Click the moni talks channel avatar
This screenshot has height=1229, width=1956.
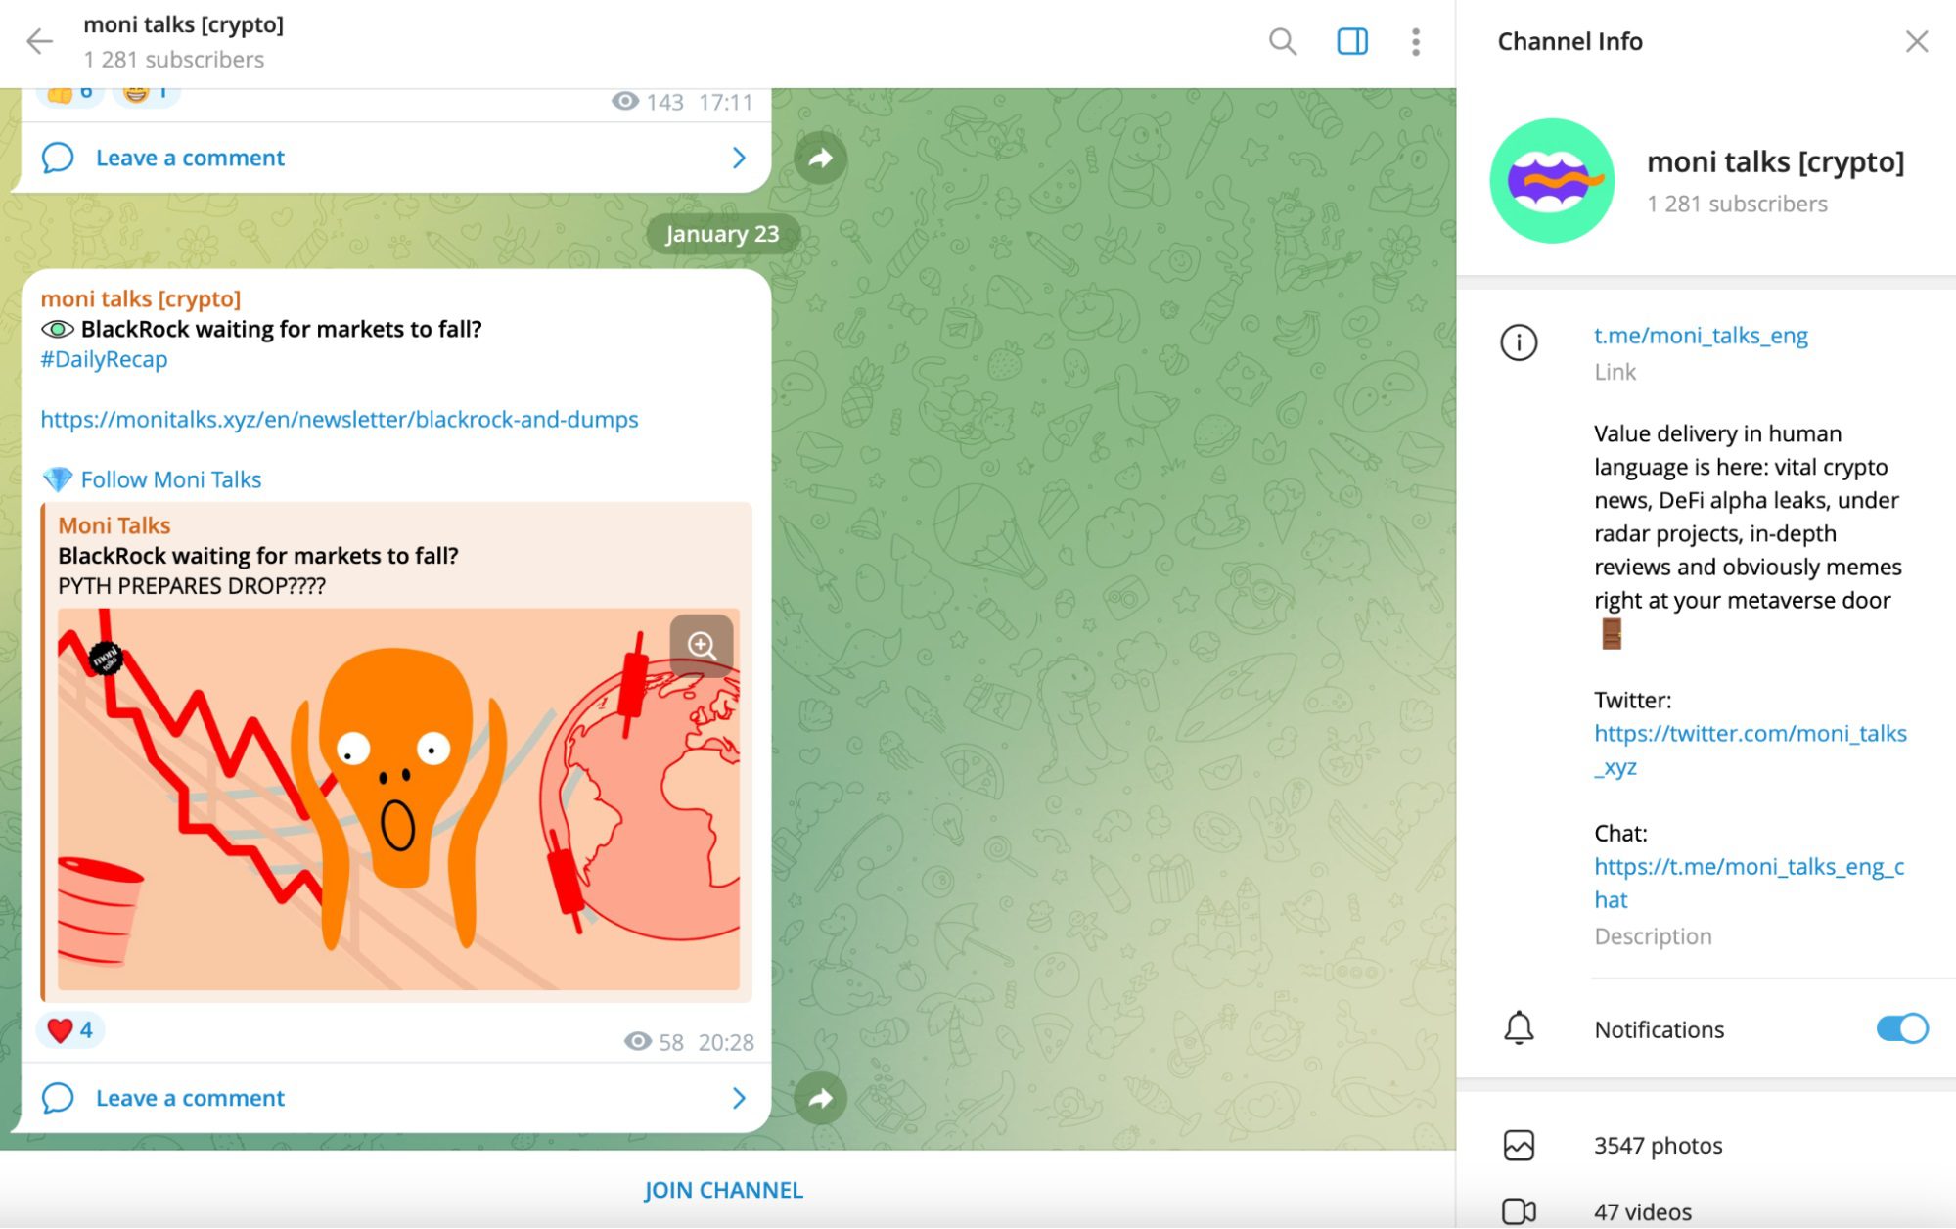[1552, 181]
